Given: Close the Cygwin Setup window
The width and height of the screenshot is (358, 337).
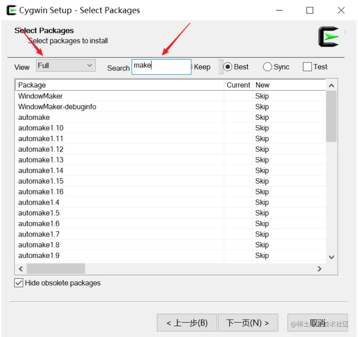Looking at the screenshot, I should (341, 10).
